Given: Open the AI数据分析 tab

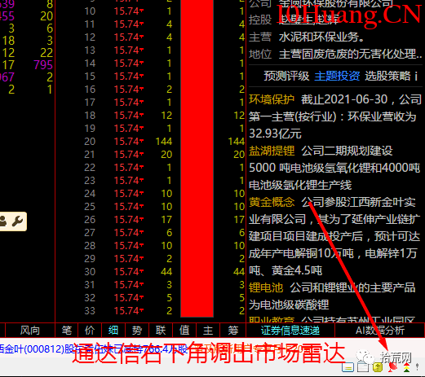Looking at the screenshot, I should coord(380,331).
